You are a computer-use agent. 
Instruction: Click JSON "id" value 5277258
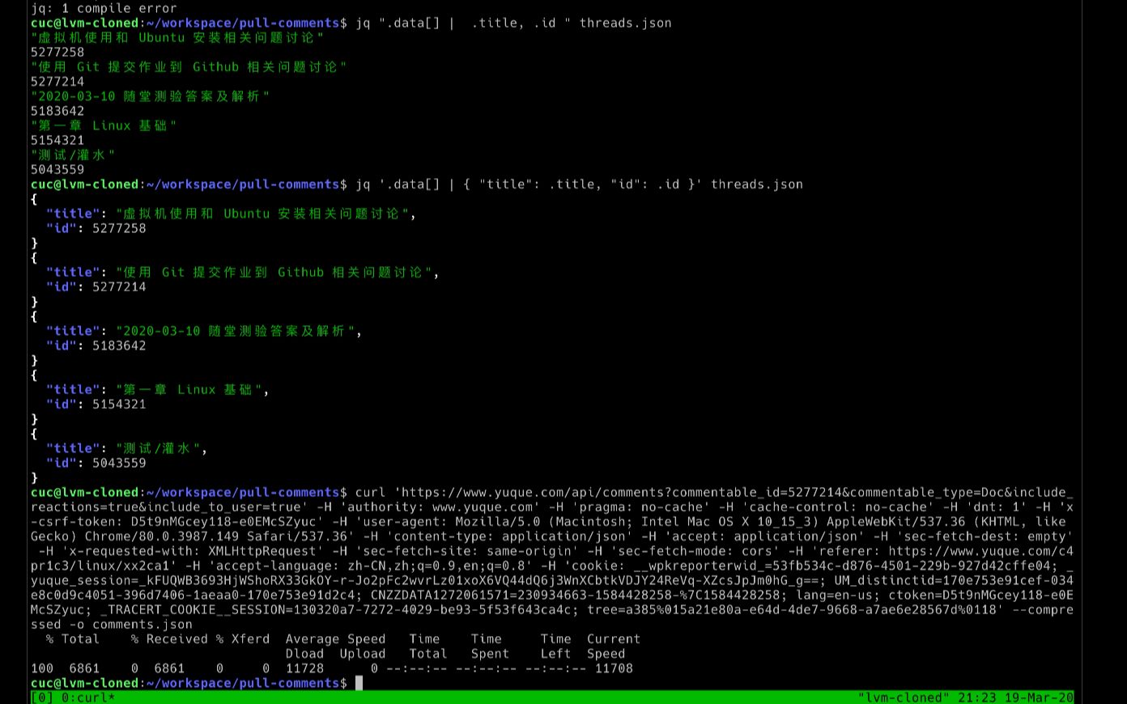pos(119,228)
